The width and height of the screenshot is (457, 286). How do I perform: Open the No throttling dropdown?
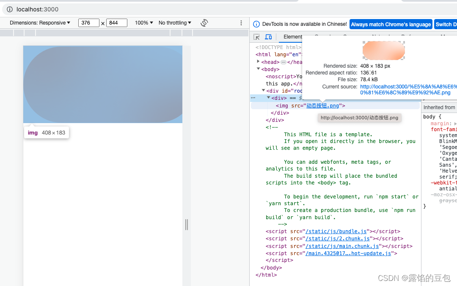click(175, 23)
